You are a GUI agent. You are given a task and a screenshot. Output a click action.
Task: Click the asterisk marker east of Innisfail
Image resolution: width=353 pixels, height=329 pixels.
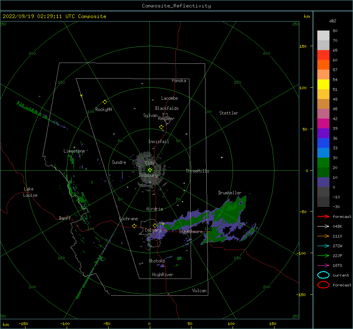(186, 134)
